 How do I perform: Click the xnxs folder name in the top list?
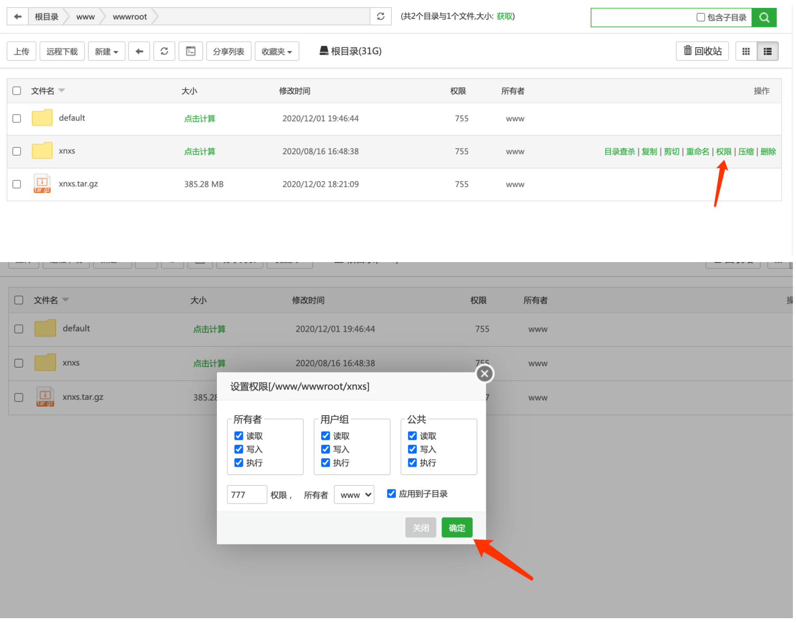click(67, 151)
